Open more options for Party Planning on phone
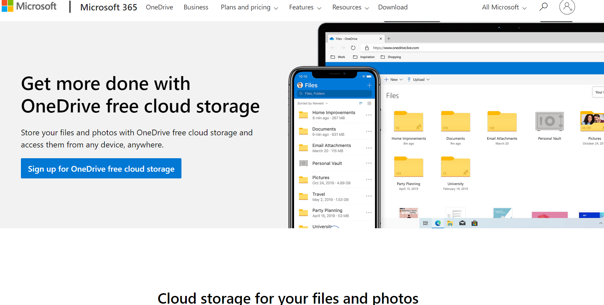Viewport: 604px width, 305px height. click(x=369, y=213)
